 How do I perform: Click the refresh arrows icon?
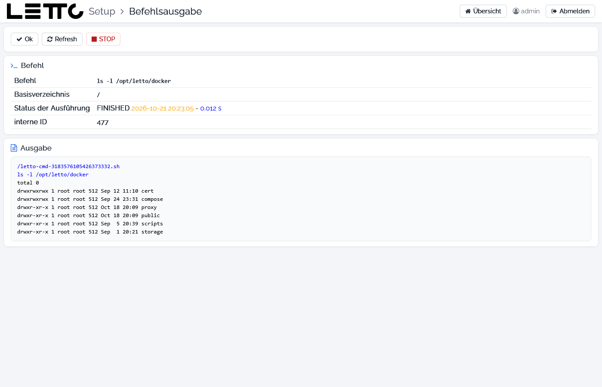click(x=50, y=39)
